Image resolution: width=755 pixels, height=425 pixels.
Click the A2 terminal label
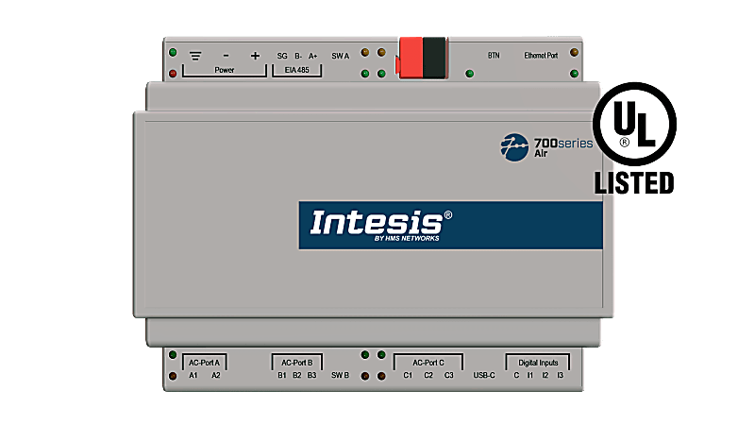point(216,375)
